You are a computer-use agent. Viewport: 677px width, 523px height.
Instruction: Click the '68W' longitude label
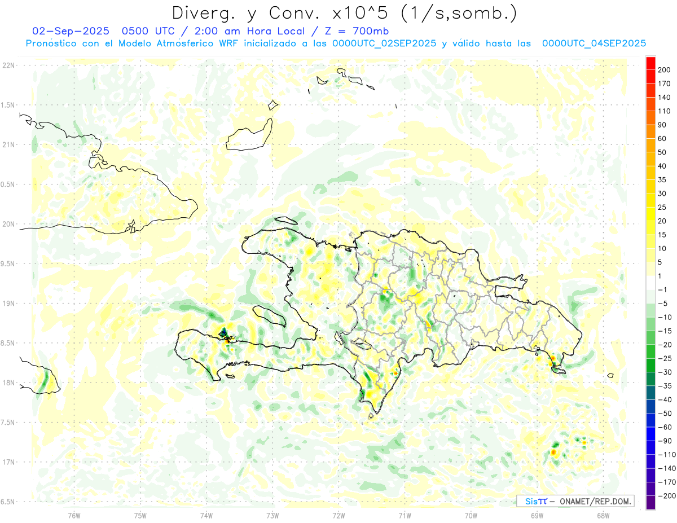pos(603,516)
